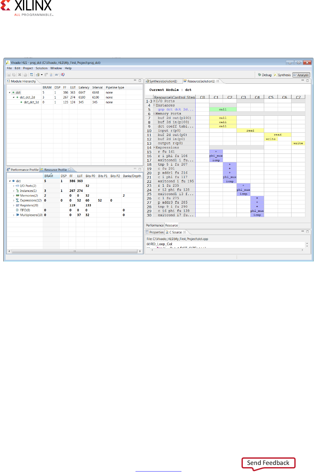Close the C Source tab
317x475 pixels.
tap(185, 232)
